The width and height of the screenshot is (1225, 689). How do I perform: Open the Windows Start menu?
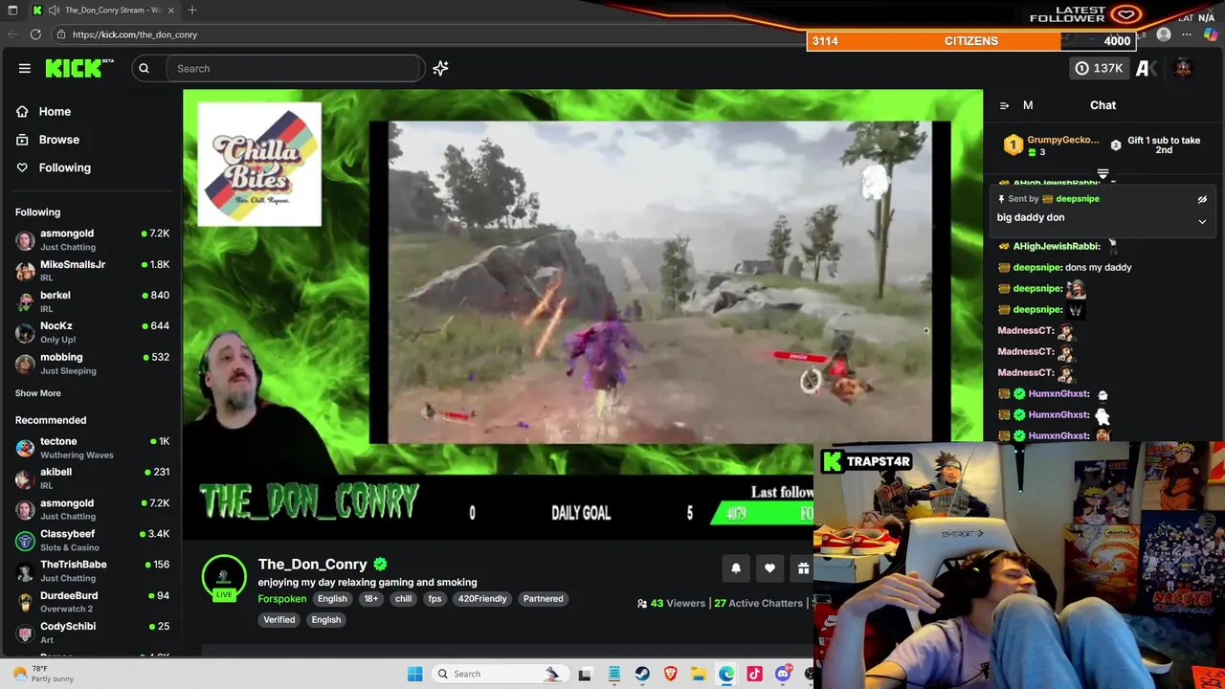coord(414,674)
